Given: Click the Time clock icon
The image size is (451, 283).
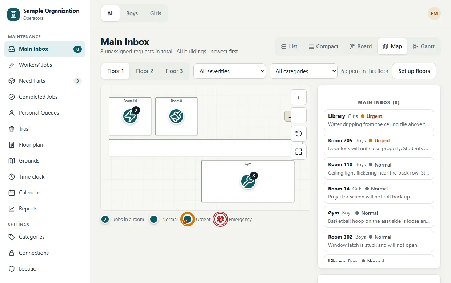Looking at the screenshot, I should pos(12,177).
